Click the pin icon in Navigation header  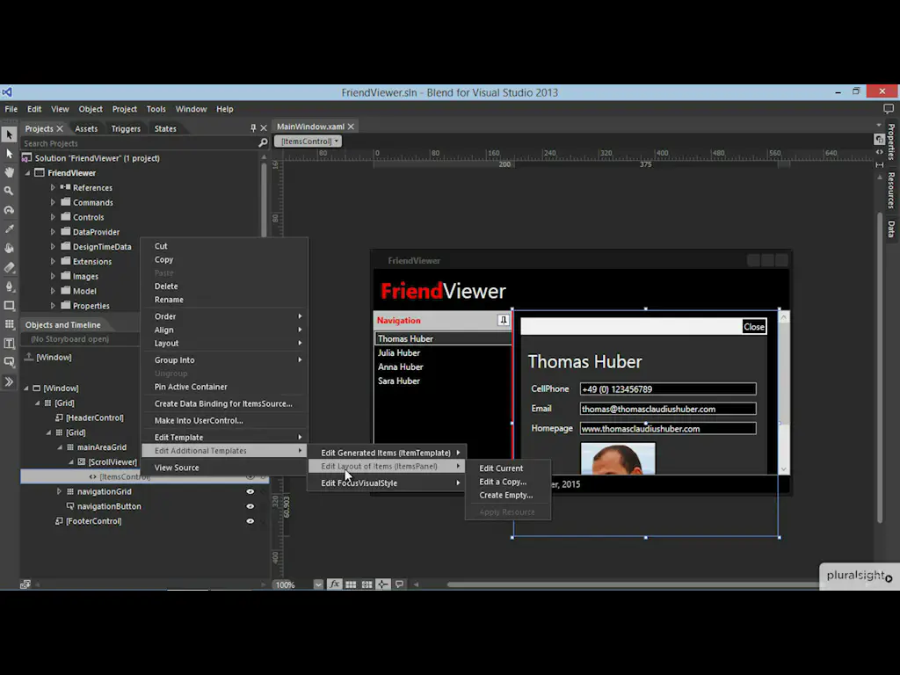click(503, 320)
